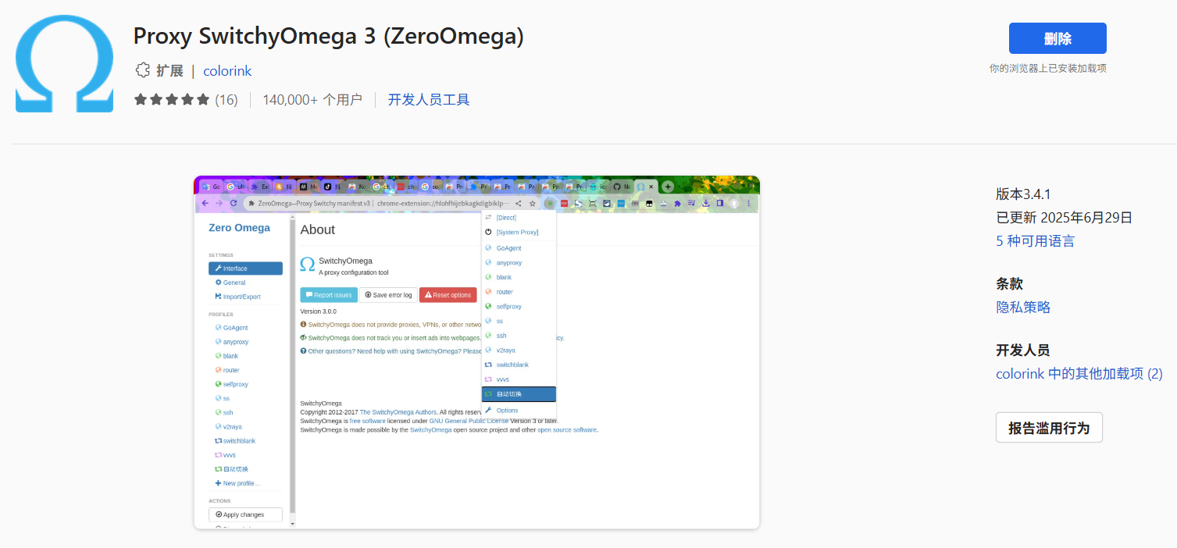
Task: Open the 5 种可用语言 link
Action: [x=1035, y=241]
